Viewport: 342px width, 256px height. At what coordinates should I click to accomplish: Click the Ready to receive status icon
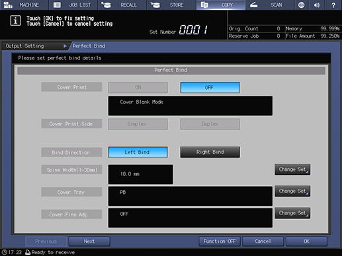(28, 252)
